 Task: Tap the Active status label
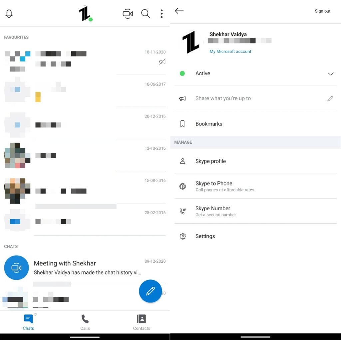[203, 74]
